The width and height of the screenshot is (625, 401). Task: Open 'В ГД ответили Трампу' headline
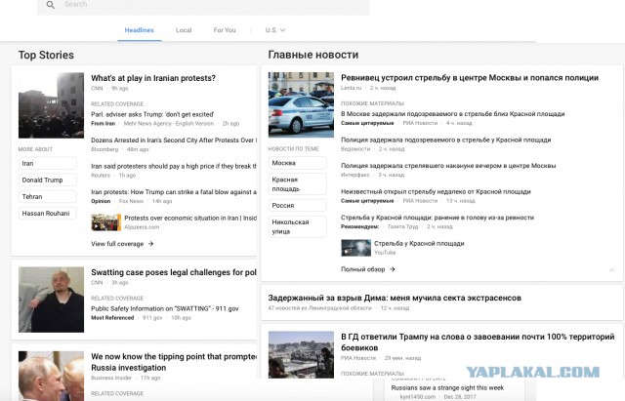pyautogui.click(x=478, y=342)
